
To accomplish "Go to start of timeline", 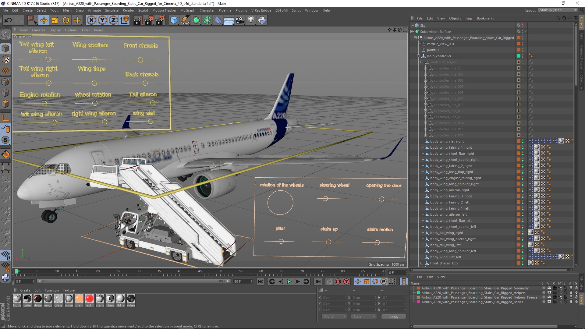I will point(261,282).
